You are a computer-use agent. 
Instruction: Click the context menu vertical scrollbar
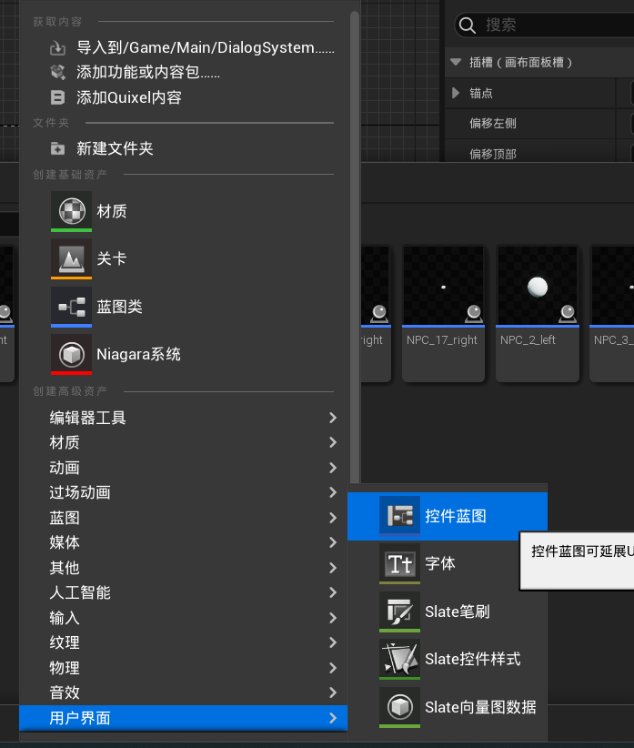354,248
